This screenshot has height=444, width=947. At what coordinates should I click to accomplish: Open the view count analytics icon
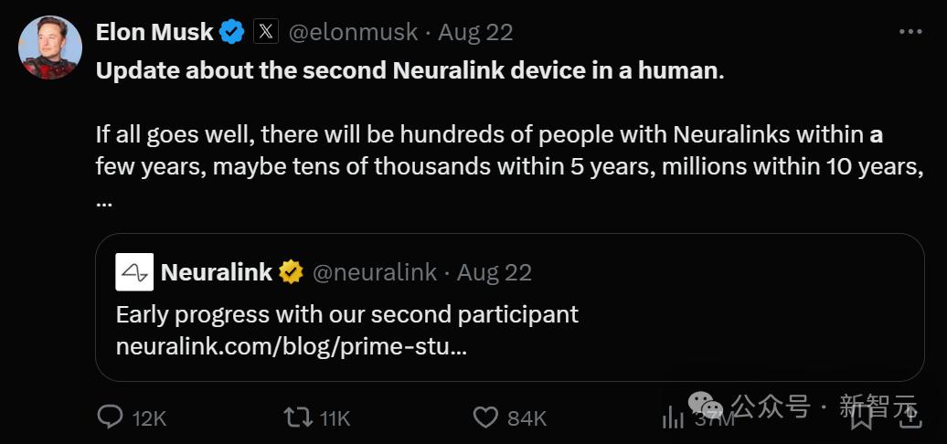click(x=673, y=418)
